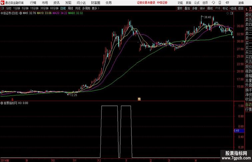Screen dimensions: 252x162
Task: Click the 通达信 application logo
Action: (2, 3)
